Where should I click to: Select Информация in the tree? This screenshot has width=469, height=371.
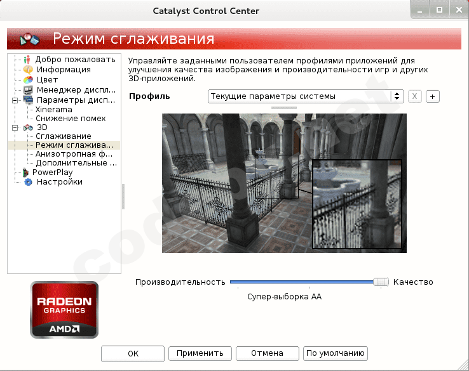(64, 70)
